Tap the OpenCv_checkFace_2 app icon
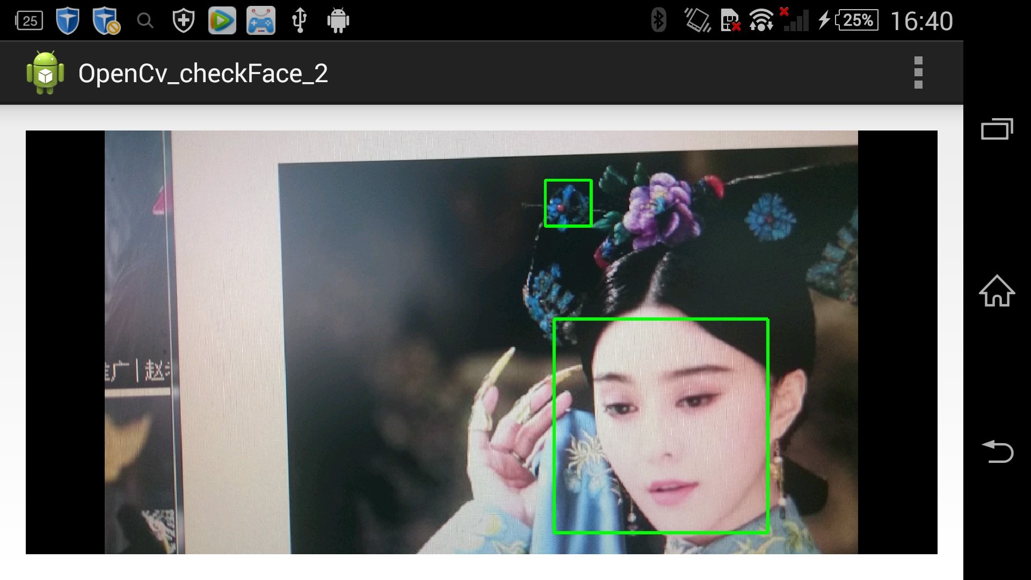Viewport: 1031px width, 580px height. pos(46,73)
